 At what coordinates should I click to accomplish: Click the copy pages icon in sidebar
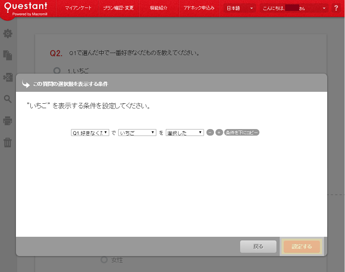tap(8, 55)
